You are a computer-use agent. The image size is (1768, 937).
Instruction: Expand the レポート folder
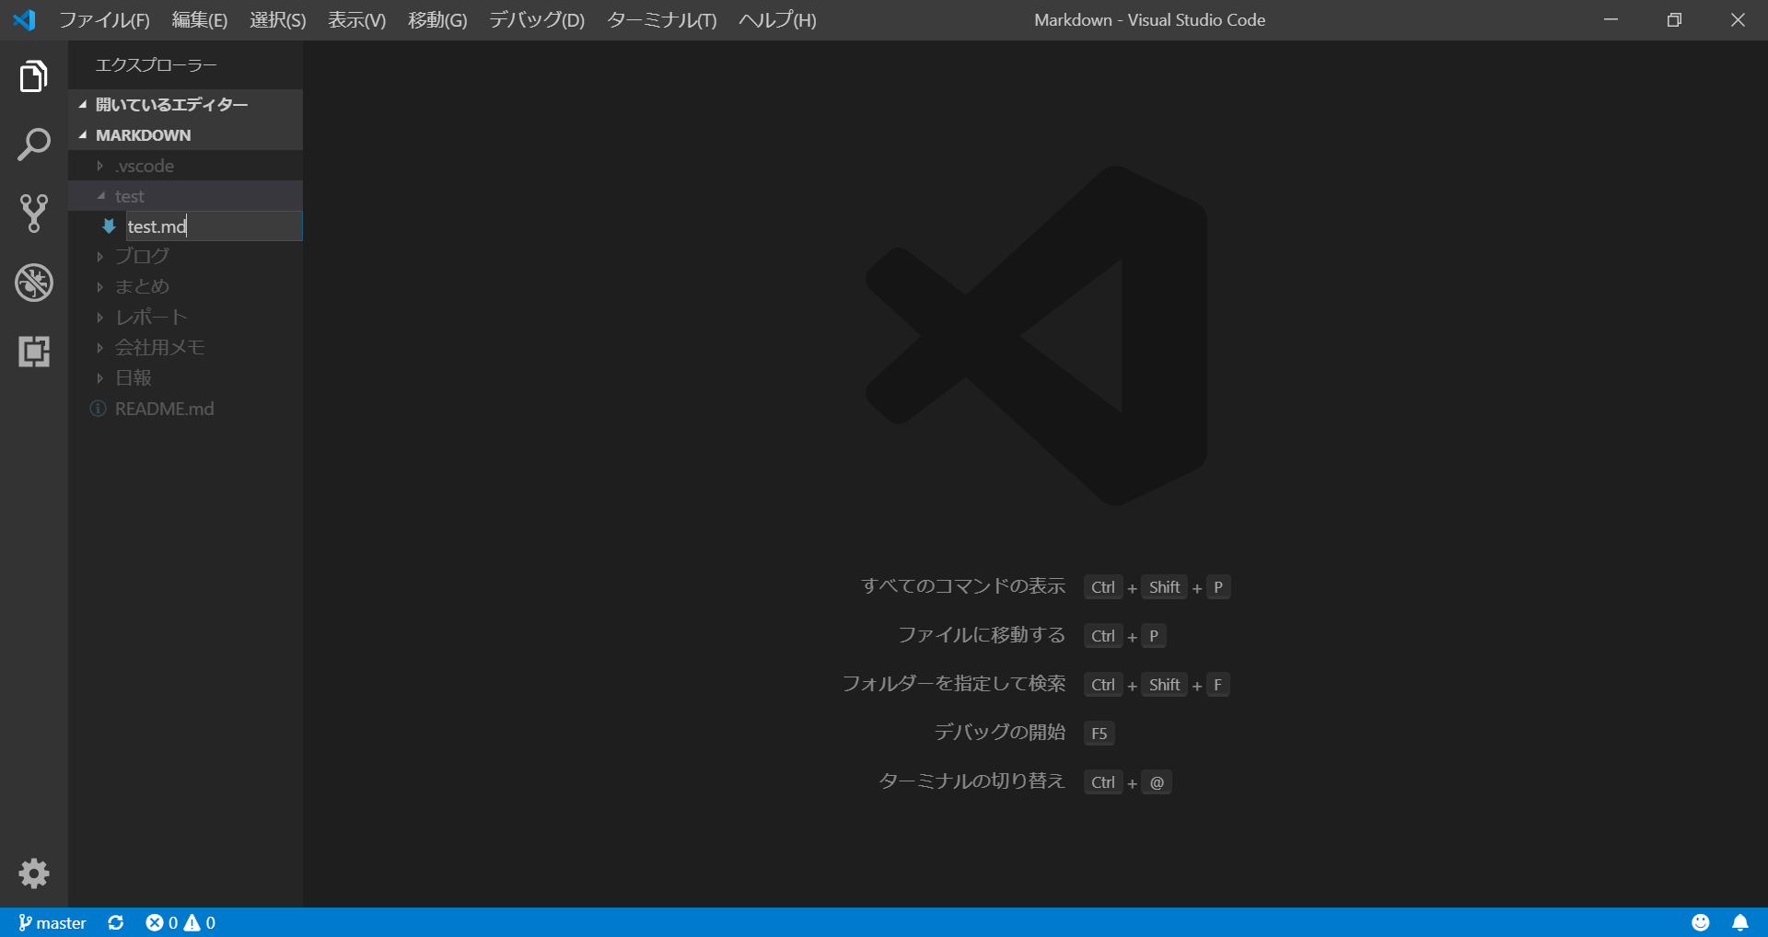[x=185, y=317]
